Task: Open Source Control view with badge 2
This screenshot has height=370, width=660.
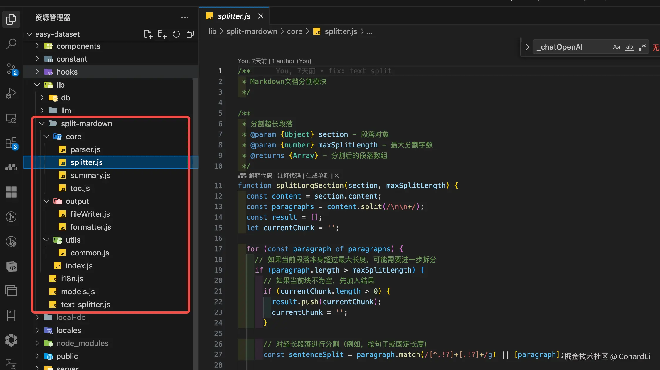Action: [x=11, y=69]
